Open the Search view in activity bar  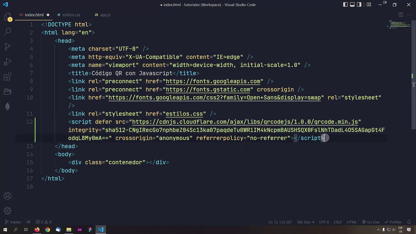pyautogui.click(x=8, y=32)
